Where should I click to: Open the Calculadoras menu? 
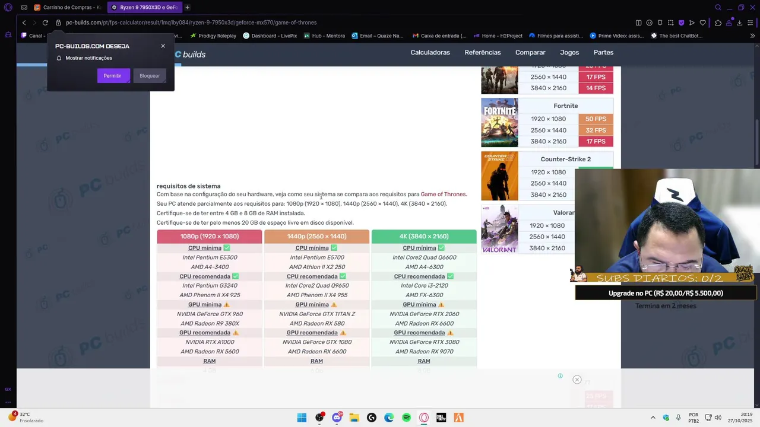pos(430,52)
